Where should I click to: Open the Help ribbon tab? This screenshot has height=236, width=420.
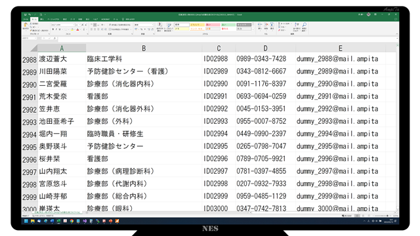[x=95, y=19]
